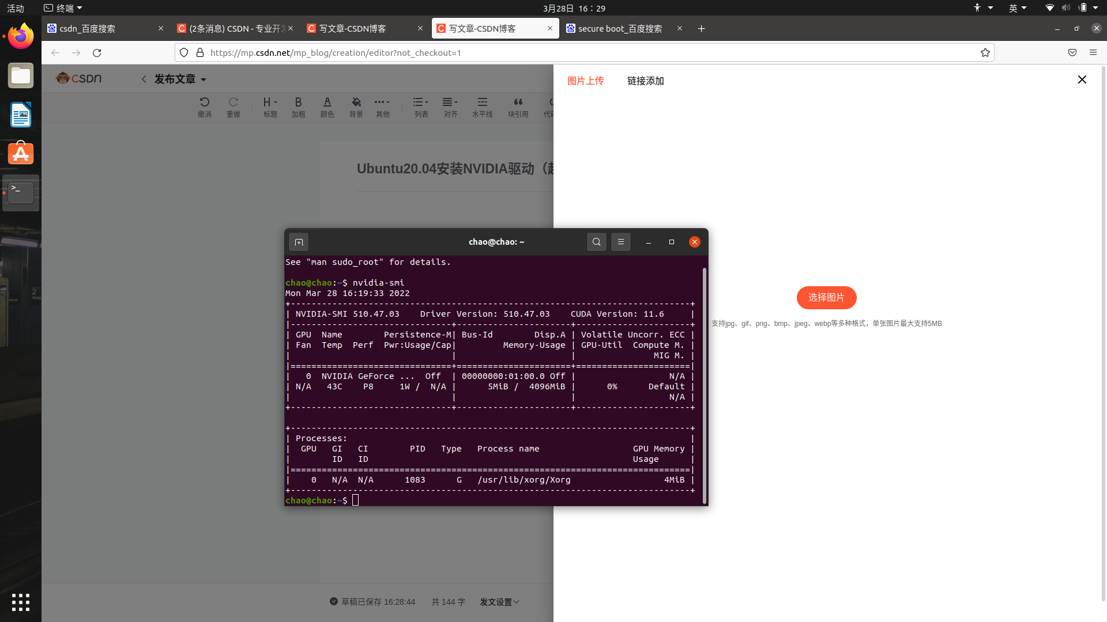Bookmark the page with the star icon
The image size is (1107, 622).
(985, 52)
